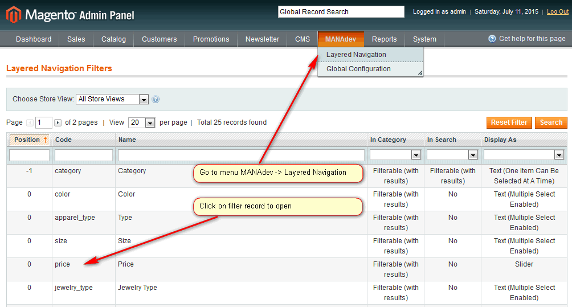This screenshot has width=572, height=307.
Task: Sort by the Display As column header
Action: coord(500,140)
